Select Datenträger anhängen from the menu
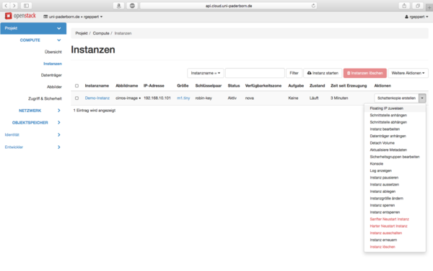 (395, 136)
